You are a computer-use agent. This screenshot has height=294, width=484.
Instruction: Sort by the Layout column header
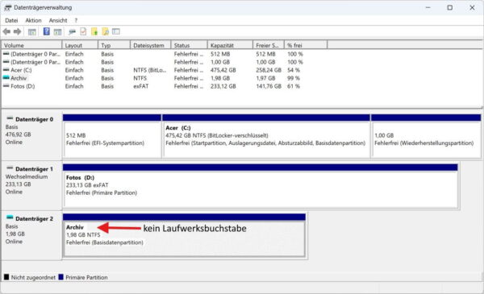80,45
